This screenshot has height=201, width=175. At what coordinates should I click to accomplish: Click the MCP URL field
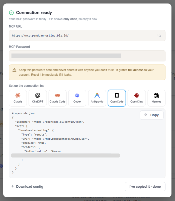[x=87, y=36]
